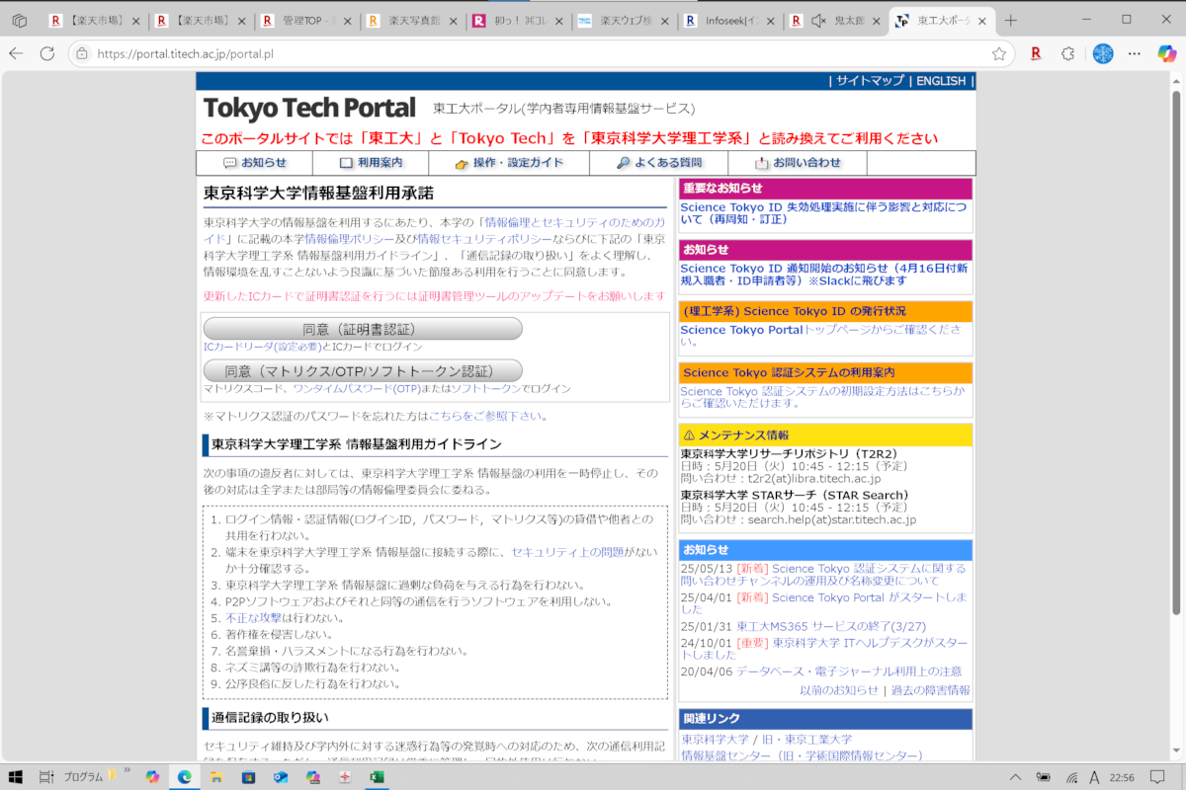Launch Microsoft Store from the taskbar
This screenshot has height=790, width=1186.
[x=248, y=777]
